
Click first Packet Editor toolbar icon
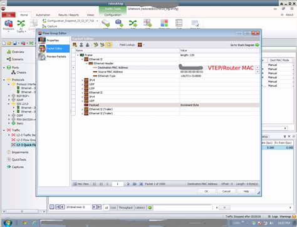pos(75,44)
